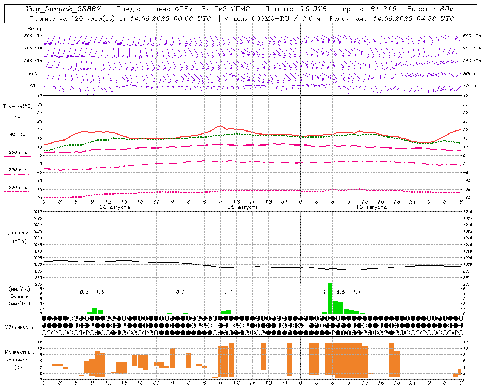Select the elevation text Высота: 60м

(x=430, y=9)
